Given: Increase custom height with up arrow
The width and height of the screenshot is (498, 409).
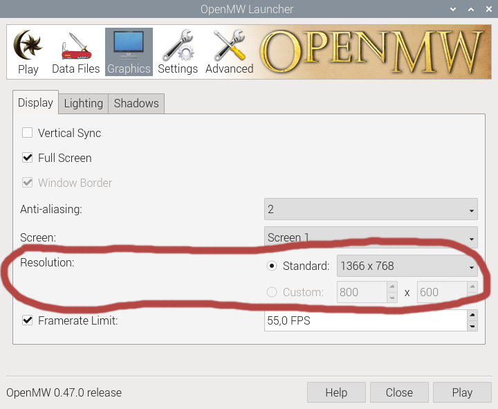Looking at the screenshot, I should [x=472, y=287].
